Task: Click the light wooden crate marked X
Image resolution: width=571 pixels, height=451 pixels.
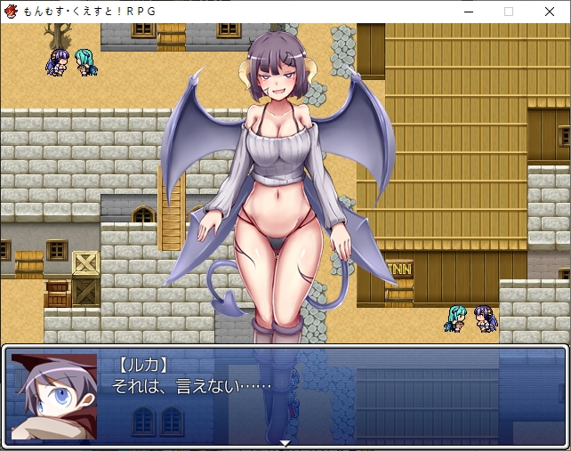Action: click(86, 263)
